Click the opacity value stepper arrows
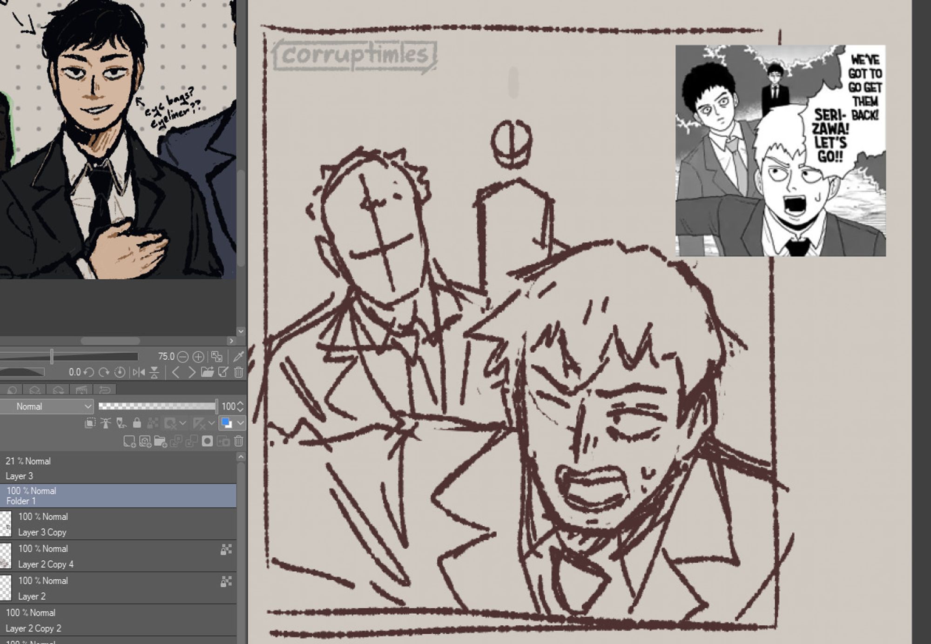931x644 pixels. point(240,407)
